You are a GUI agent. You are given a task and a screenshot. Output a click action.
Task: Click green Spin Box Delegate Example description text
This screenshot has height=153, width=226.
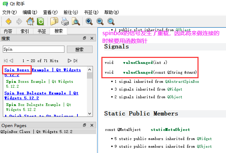(38, 107)
